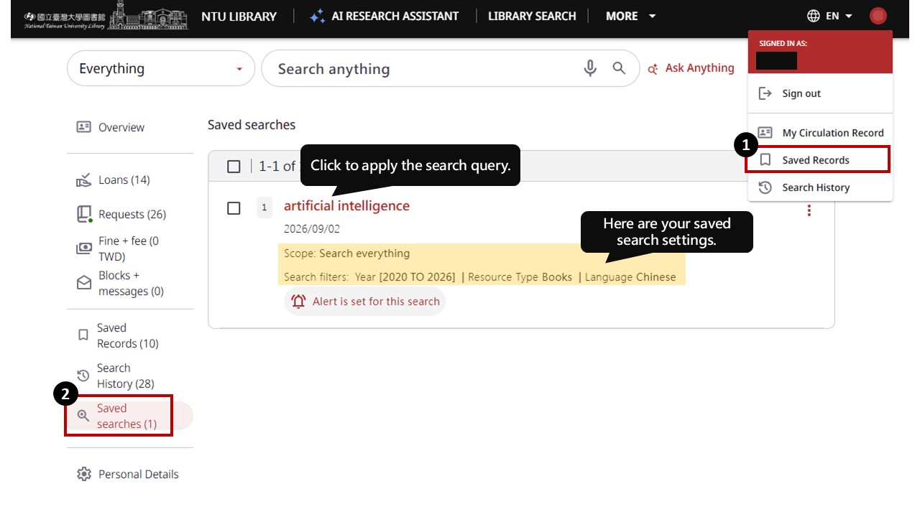Click the magnifying glass search icon
Screen dimensions: 920x517
(x=619, y=68)
